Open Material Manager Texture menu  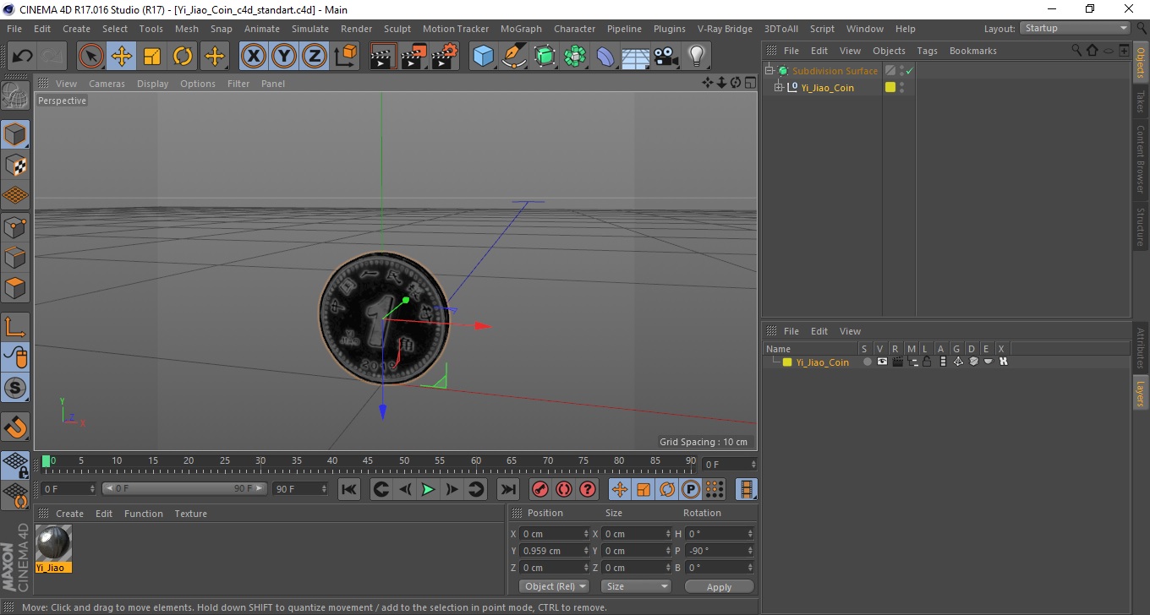coord(190,514)
